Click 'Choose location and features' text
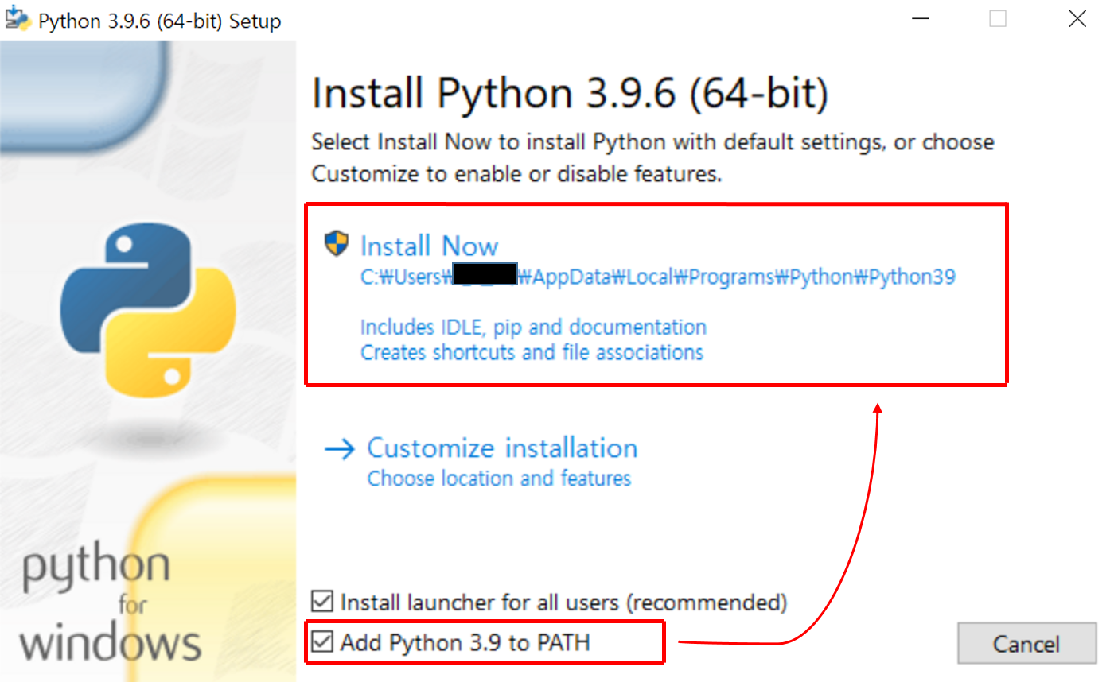Viewport: 1114px width, 682px height. [x=499, y=479]
